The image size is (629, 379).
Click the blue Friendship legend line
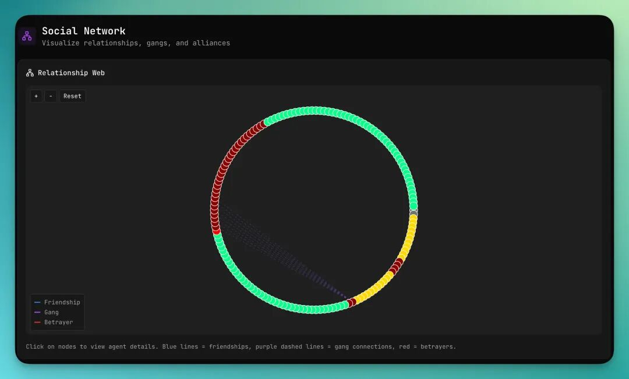[x=37, y=303]
